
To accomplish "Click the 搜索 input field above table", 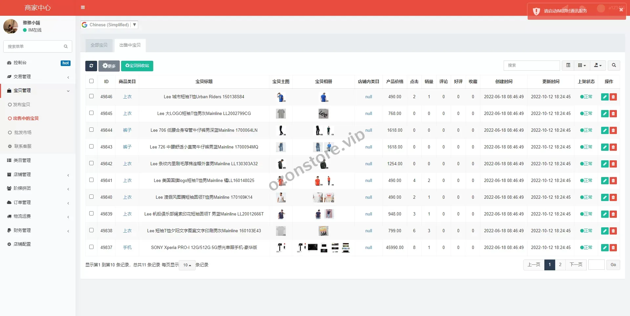I will coord(531,65).
